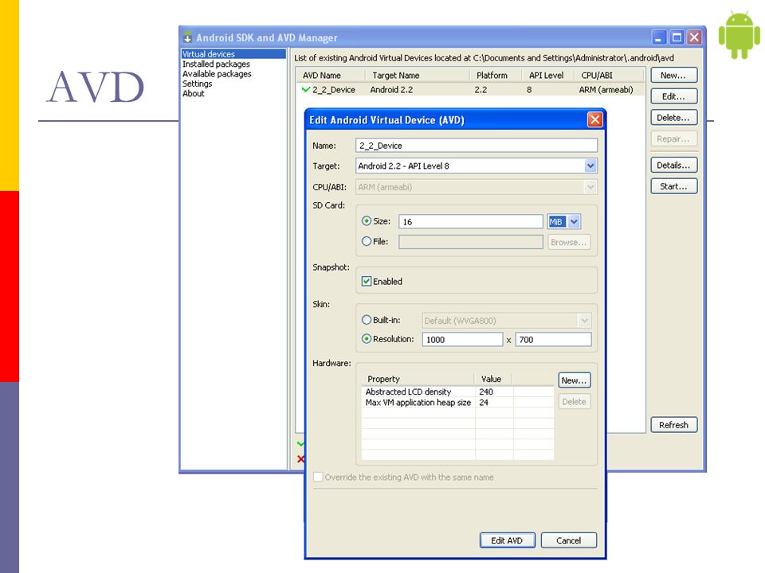Click the Android 2.2 target name cell
765x573 pixels.
(x=391, y=90)
